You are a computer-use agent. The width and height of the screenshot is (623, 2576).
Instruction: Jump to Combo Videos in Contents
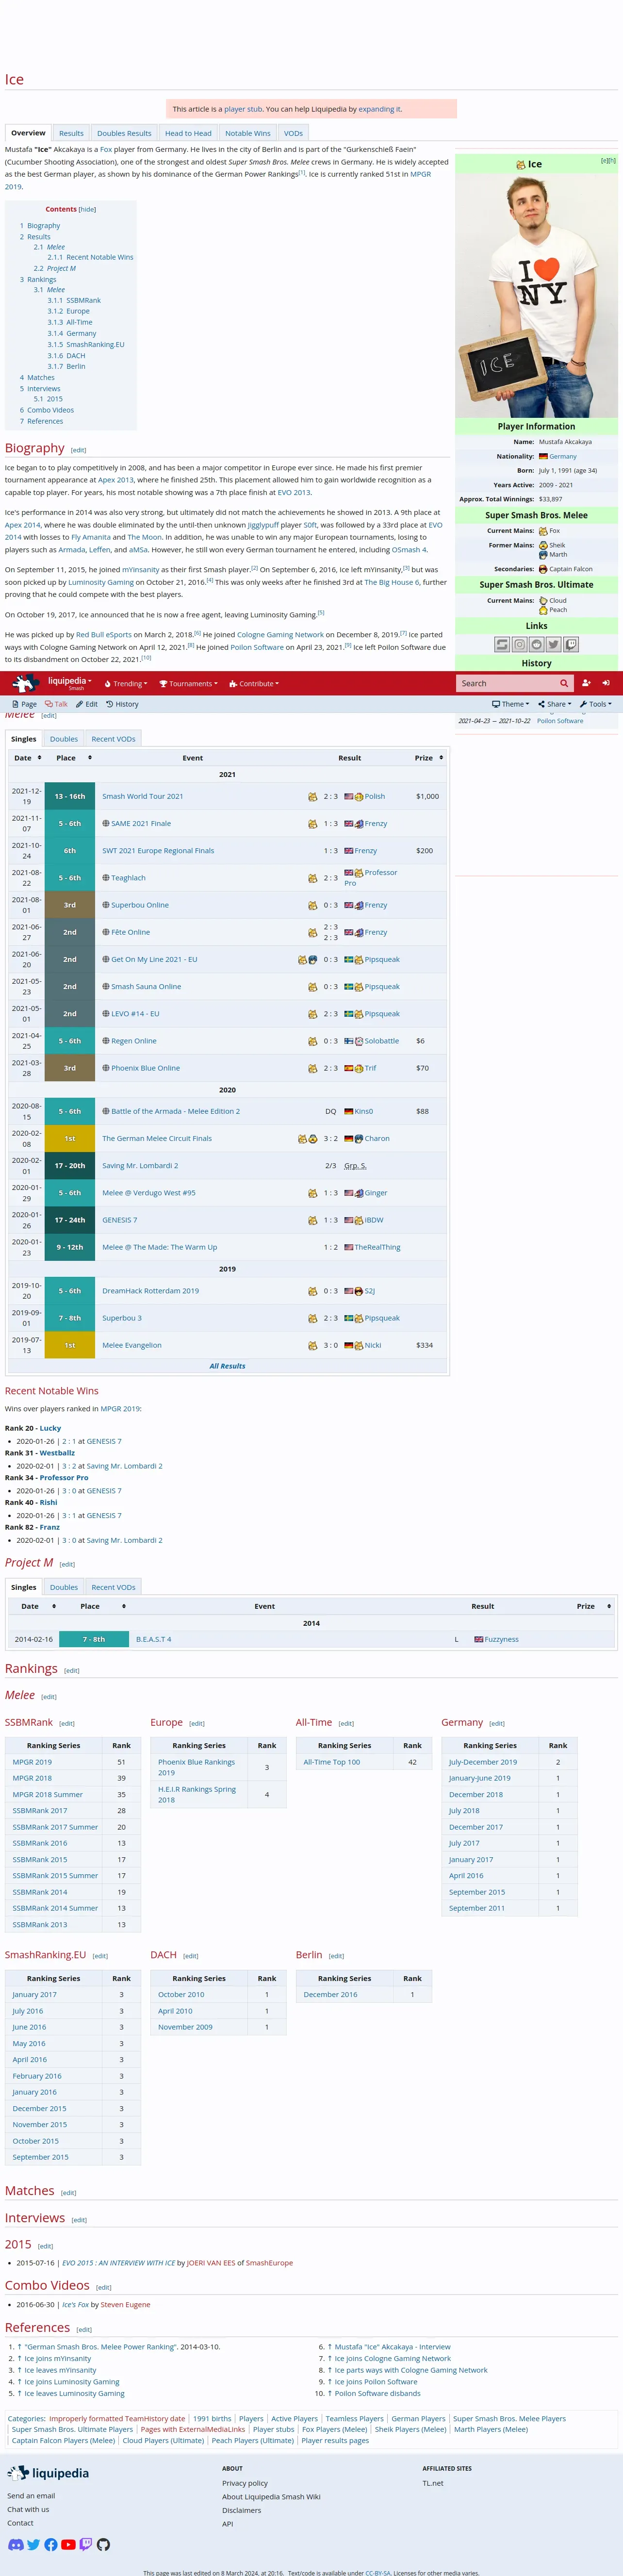(x=47, y=410)
